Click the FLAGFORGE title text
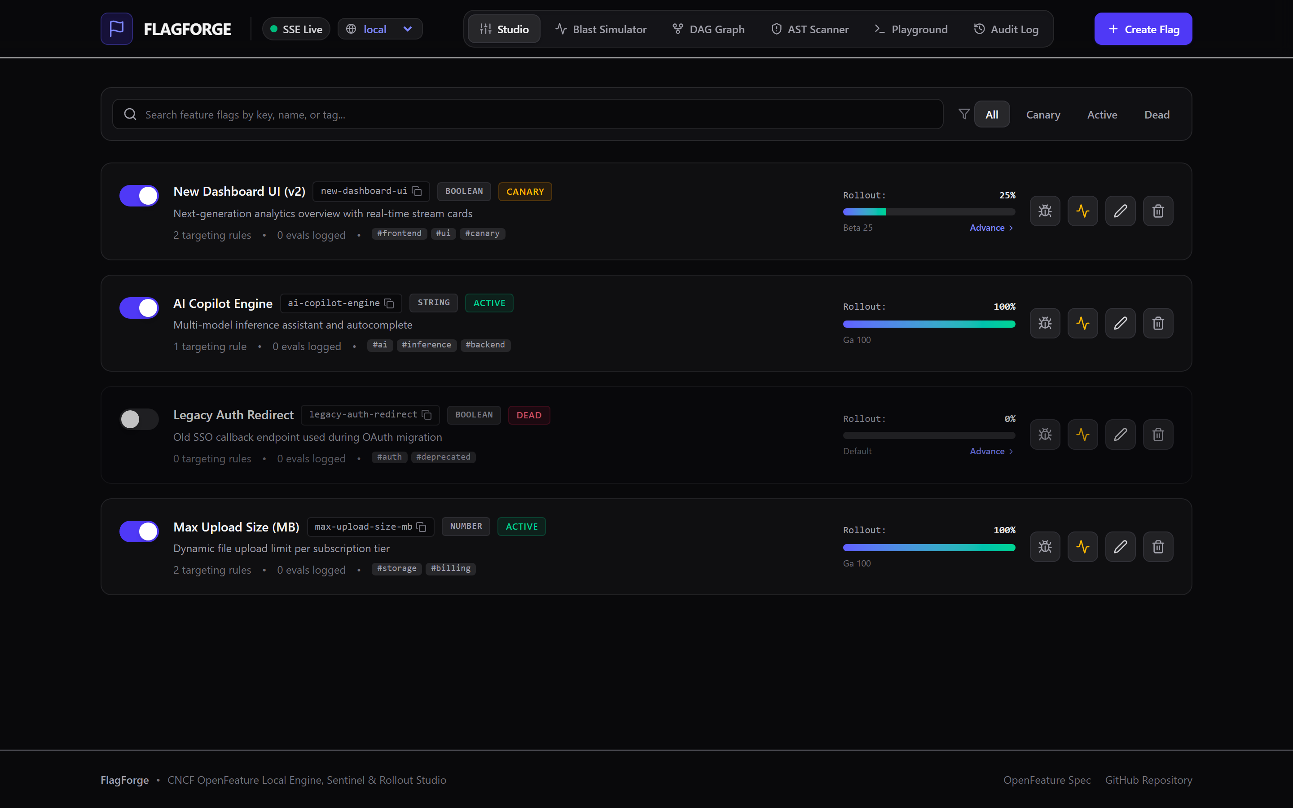Viewport: 1293px width, 808px height. [187, 29]
